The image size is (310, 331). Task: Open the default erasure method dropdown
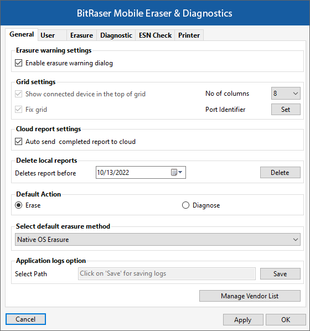pyautogui.click(x=158, y=239)
